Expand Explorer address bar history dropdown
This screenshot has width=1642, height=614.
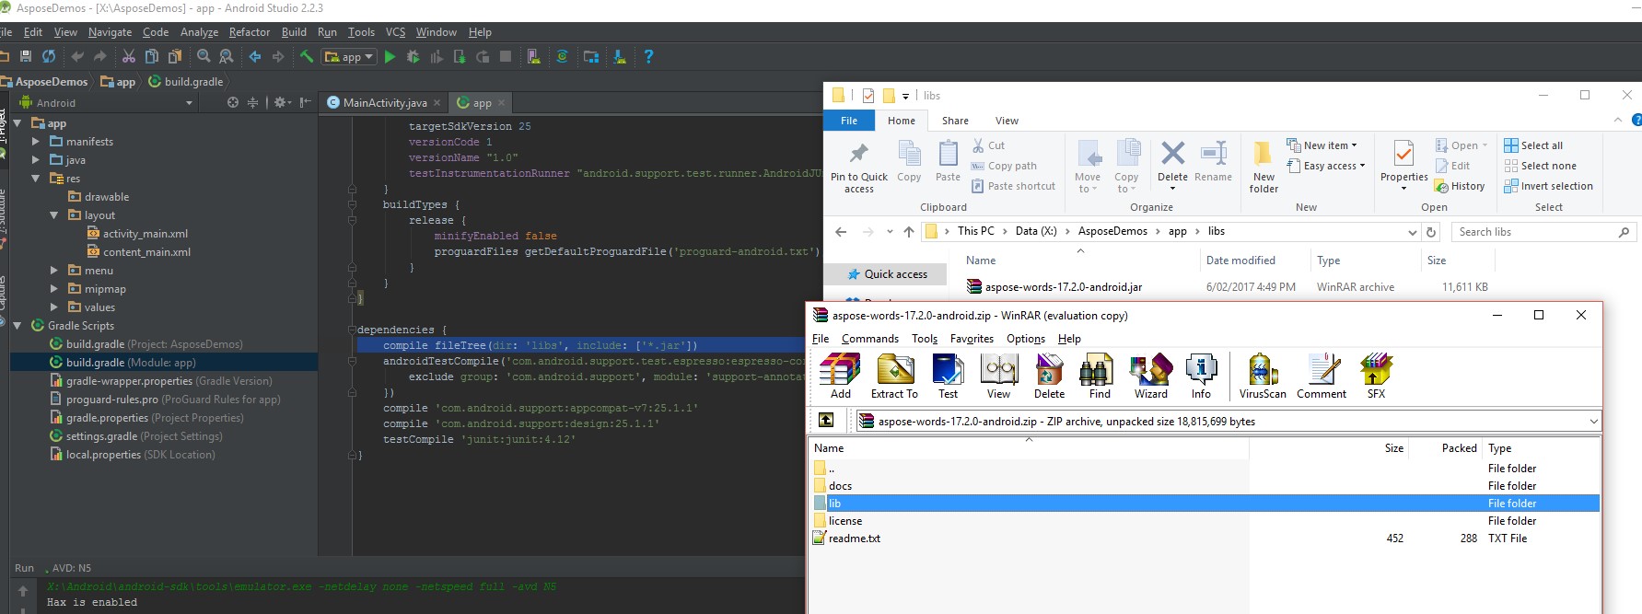click(1413, 232)
